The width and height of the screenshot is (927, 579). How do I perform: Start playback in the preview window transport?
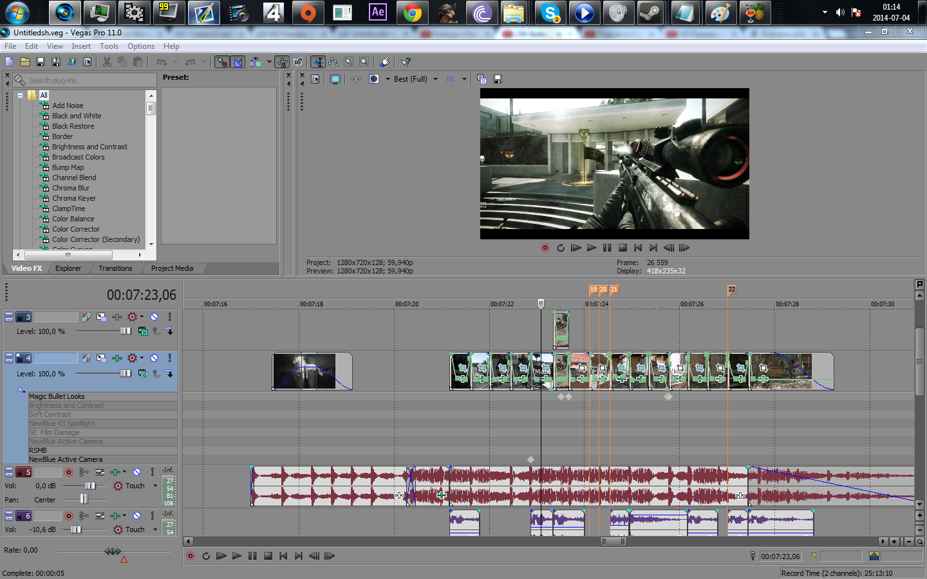coord(592,248)
